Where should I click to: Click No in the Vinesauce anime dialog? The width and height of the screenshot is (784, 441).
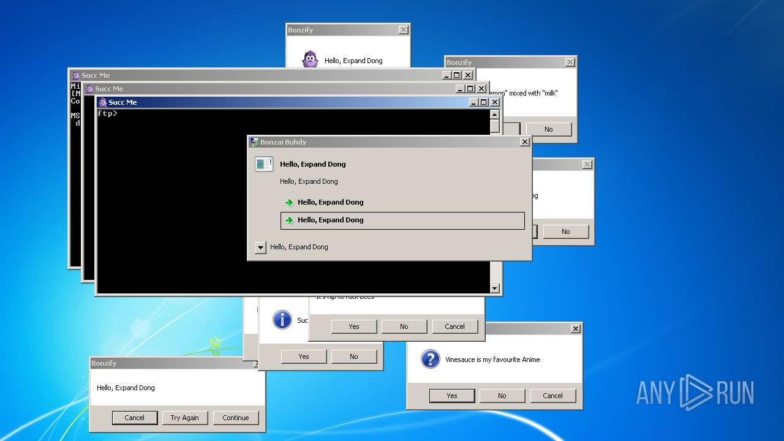click(x=502, y=396)
